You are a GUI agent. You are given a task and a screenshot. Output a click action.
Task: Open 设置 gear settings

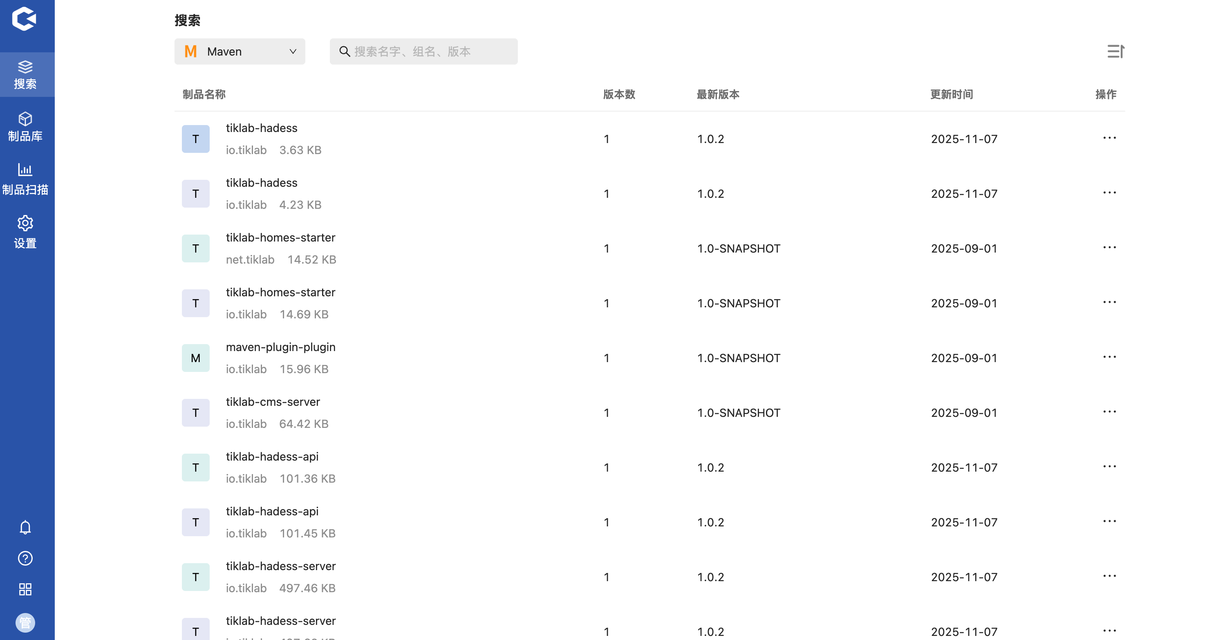pos(25,233)
